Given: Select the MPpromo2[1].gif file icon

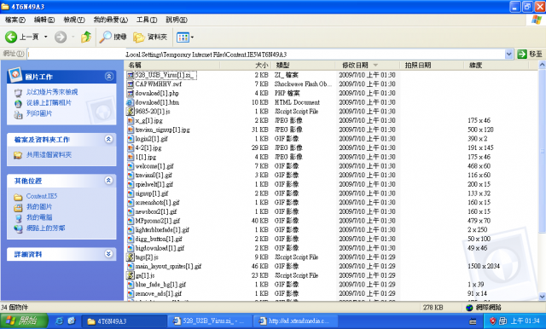Looking at the screenshot, I should (x=131, y=221).
